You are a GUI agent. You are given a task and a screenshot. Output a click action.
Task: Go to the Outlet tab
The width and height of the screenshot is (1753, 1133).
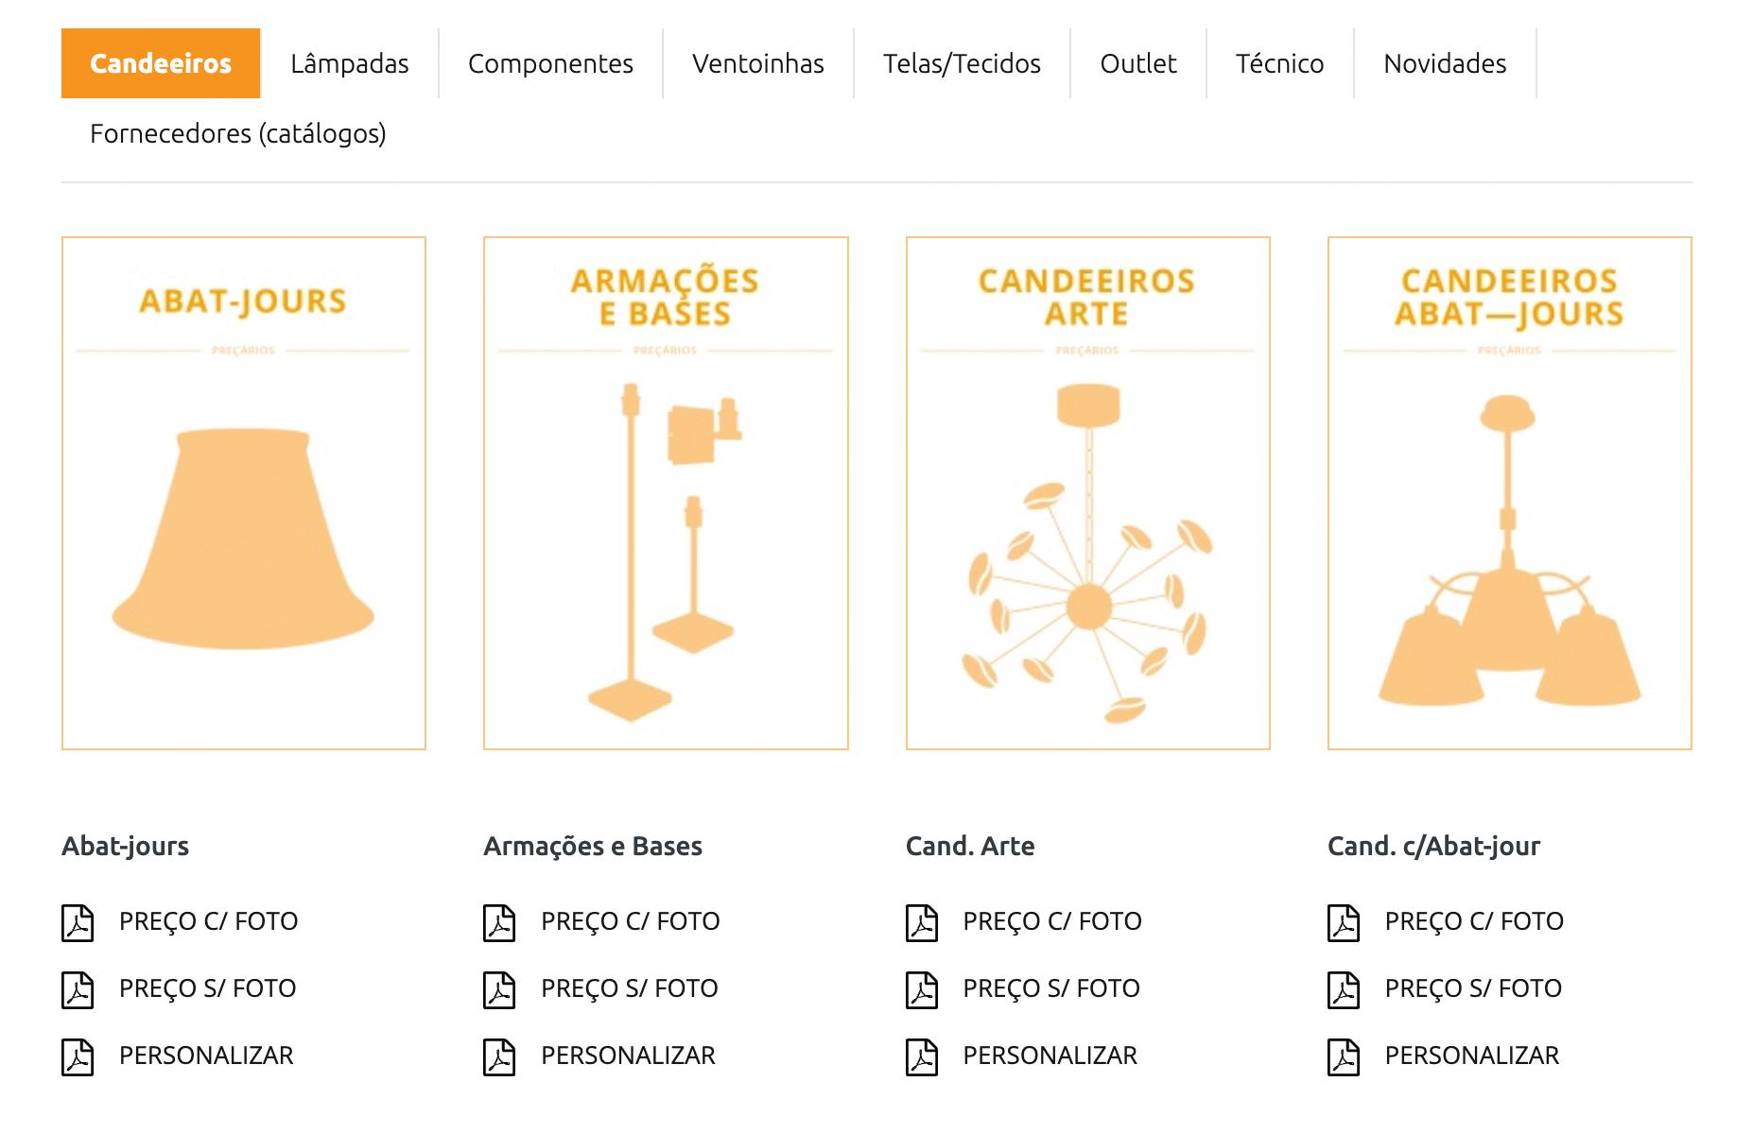1138,63
